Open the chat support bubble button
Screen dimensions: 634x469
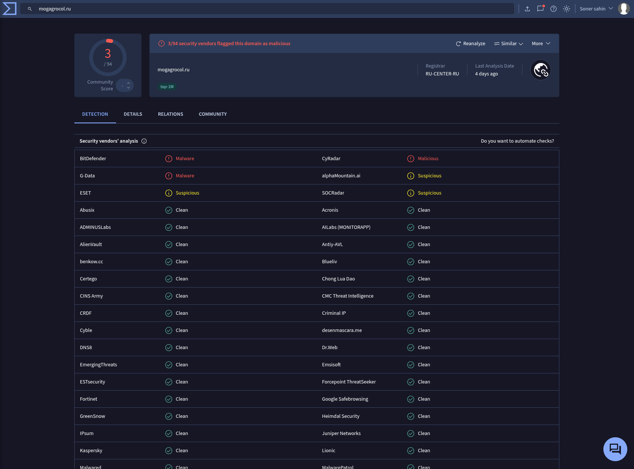615,449
